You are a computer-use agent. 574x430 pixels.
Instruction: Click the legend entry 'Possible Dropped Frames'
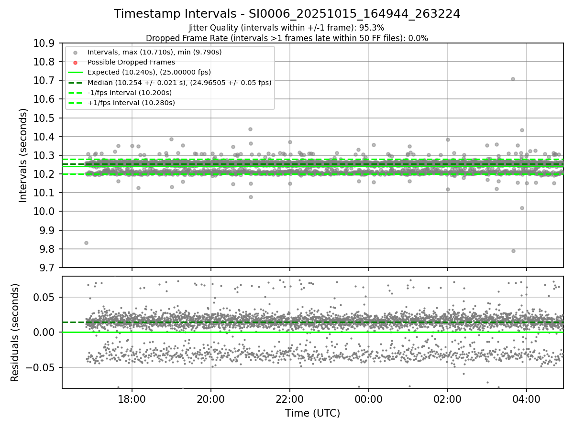[x=131, y=62]
